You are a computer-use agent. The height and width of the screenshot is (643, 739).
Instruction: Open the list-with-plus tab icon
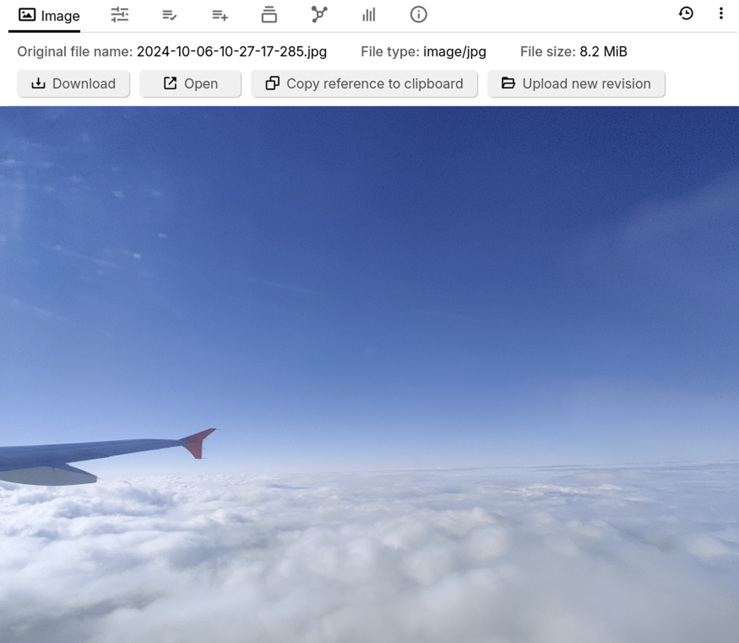[x=219, y=15]
